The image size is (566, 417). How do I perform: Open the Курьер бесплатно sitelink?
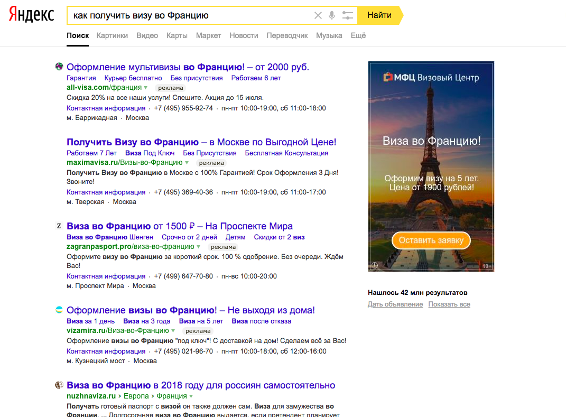point(133,78)
